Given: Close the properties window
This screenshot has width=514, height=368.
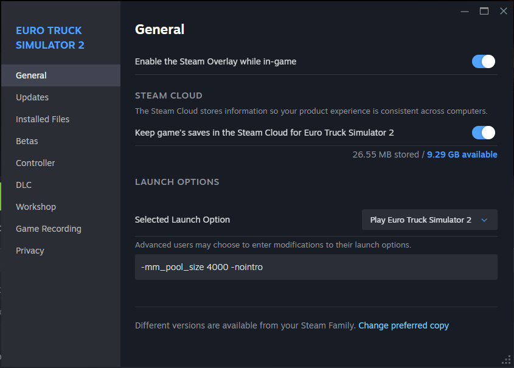Looking at the screenshot, I should tap(503, 11).
